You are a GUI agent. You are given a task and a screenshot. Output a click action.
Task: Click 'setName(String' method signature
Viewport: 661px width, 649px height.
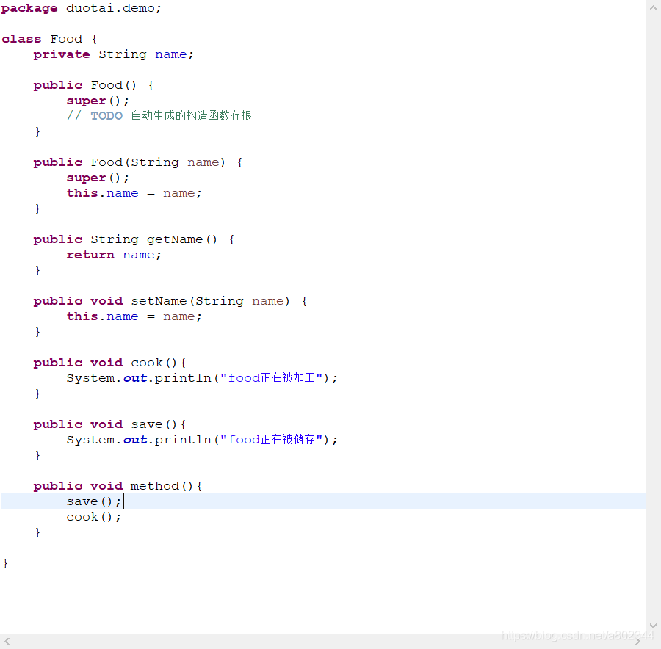(x=187, y=301)
